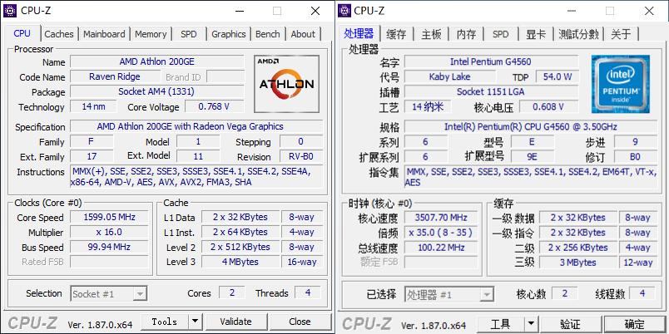The image size is (669, 334).
Task: Open the 主板 tab
Action: pyautogui.click(x=431, y=34)
